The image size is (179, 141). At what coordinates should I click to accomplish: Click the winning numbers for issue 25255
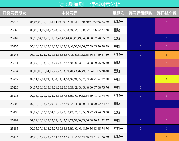pos(69,46)
